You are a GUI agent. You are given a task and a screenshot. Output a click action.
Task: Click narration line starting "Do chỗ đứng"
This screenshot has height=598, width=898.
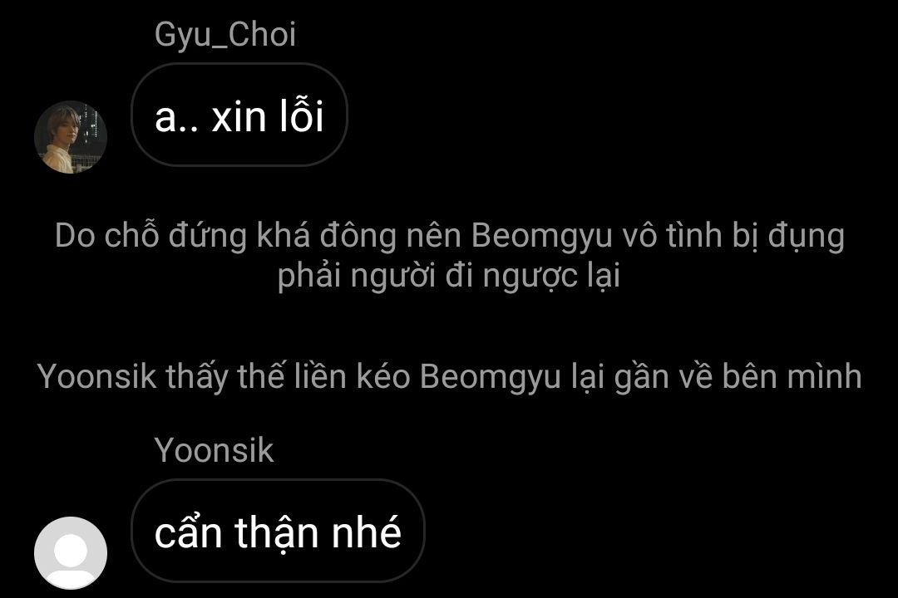[450, 236]
